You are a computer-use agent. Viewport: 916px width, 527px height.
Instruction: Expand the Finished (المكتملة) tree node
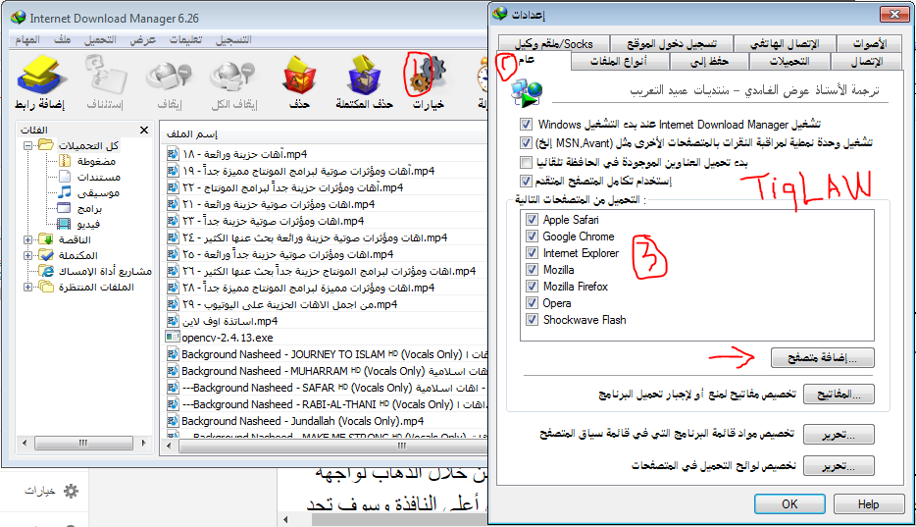(27, 255)
